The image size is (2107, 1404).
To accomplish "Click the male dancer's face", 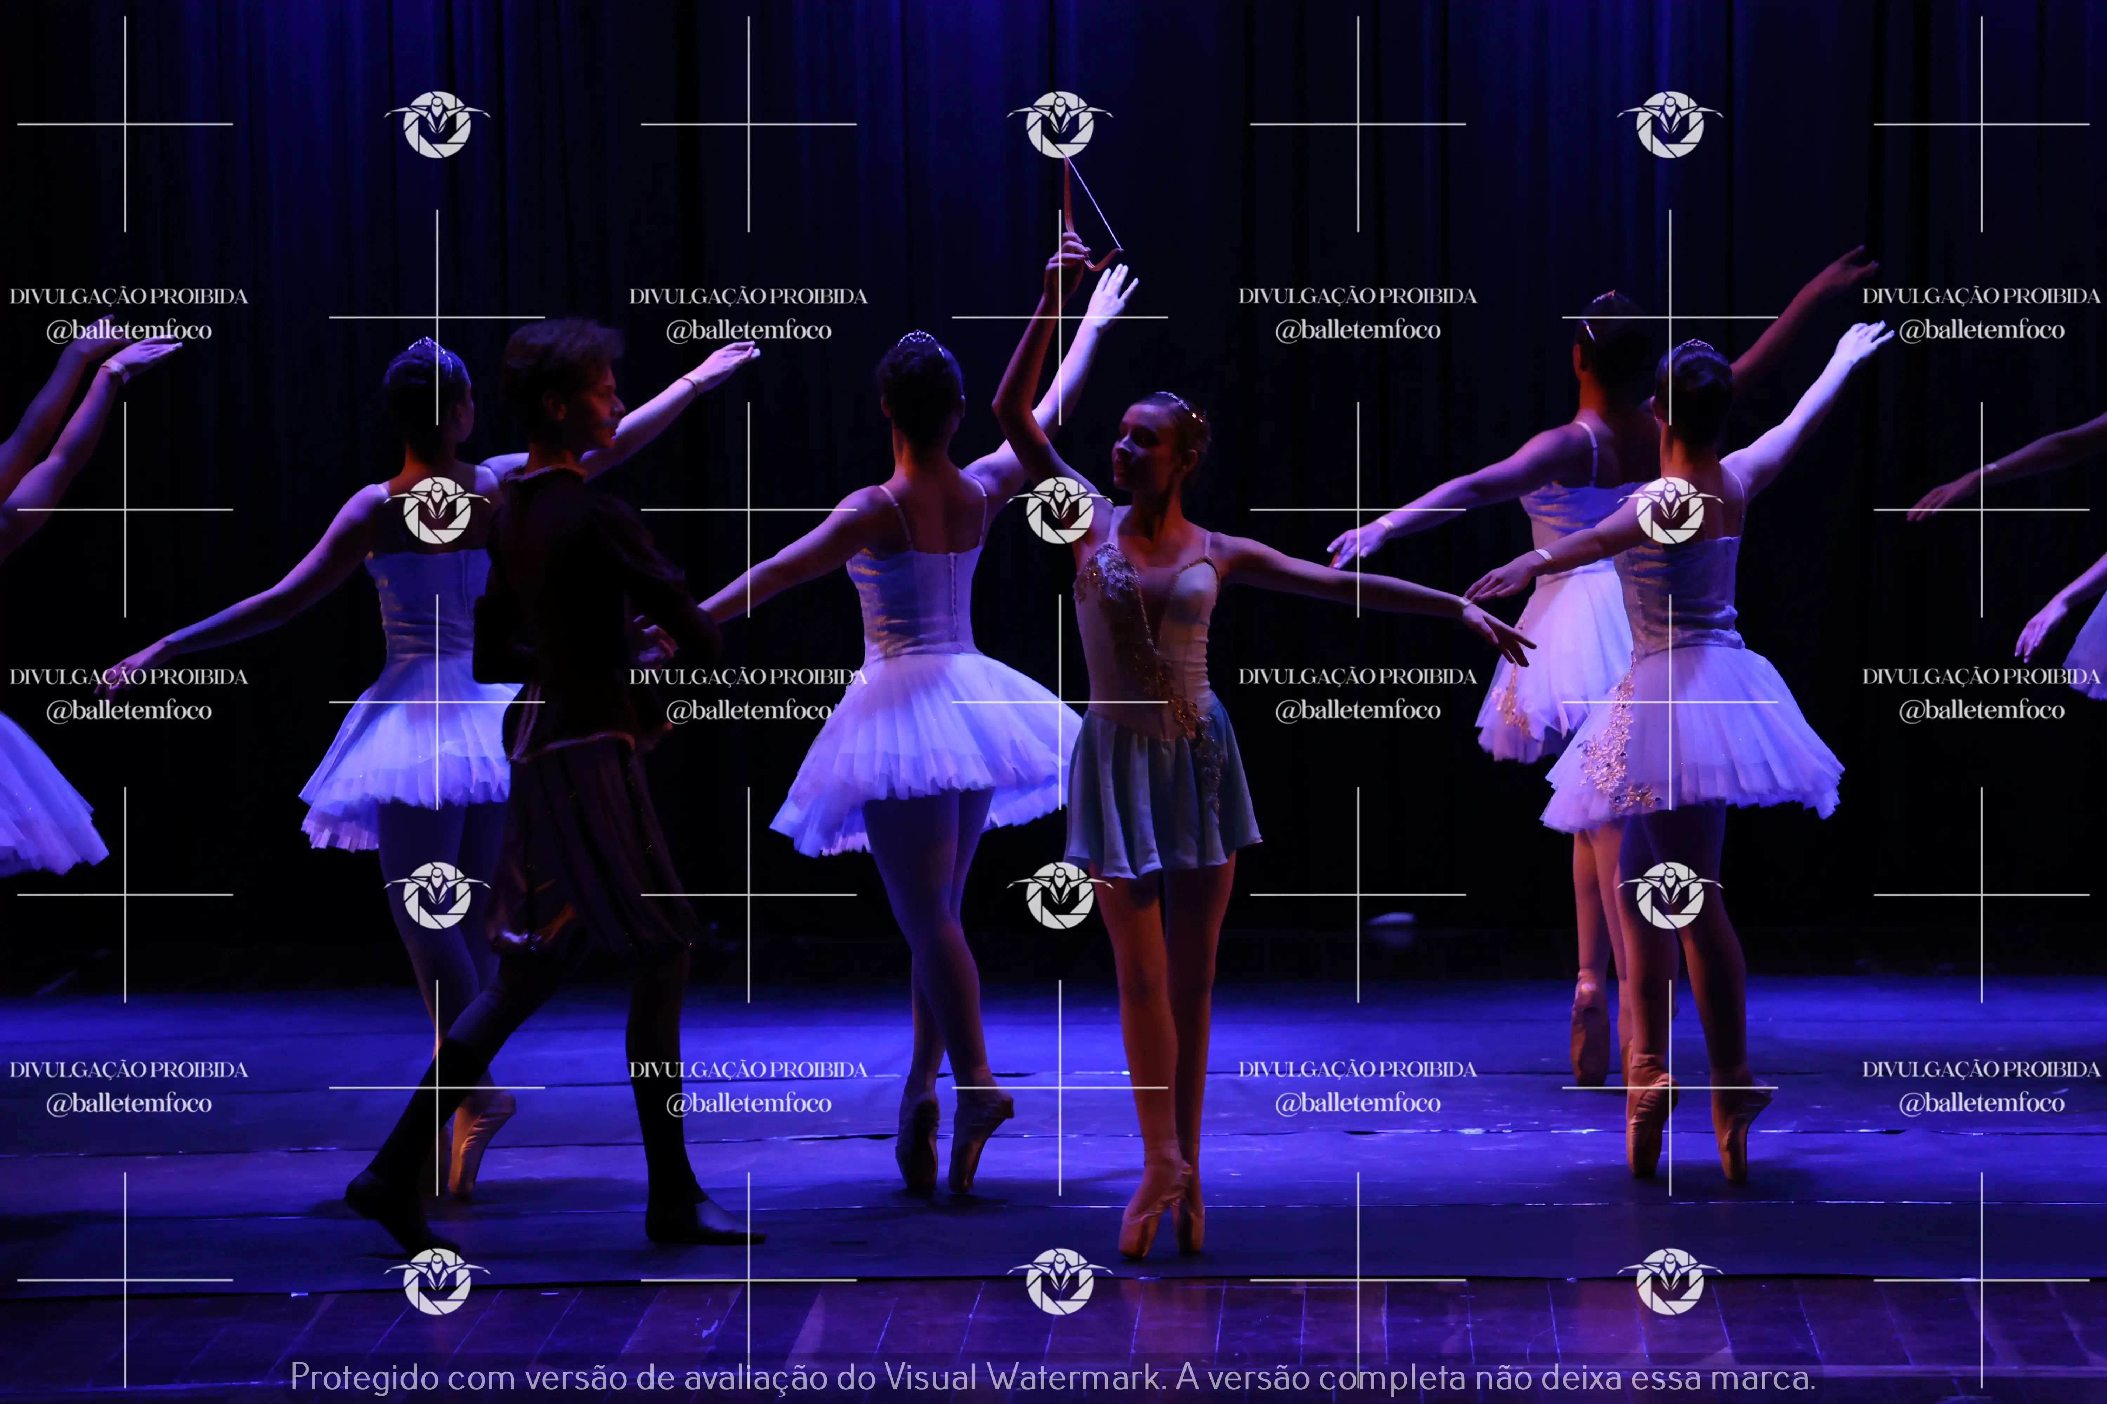I will [602, 408].
